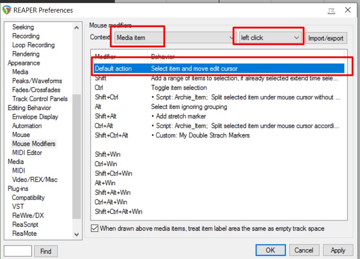Select the Ctrl+Alt+Win modifier row
The height and width of the screenshot is (259, 360).
click(219, 202)
